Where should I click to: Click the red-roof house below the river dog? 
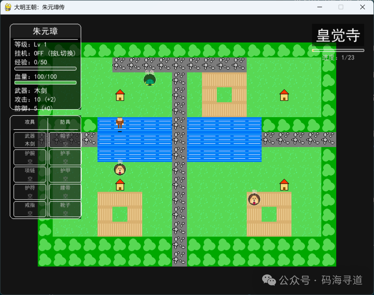point(120,185)
